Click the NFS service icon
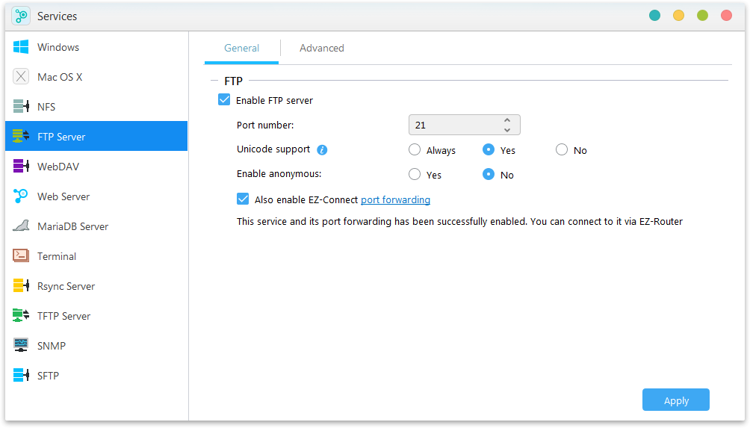Viewport: 750px width, 428px height. (x=21, y=106)
